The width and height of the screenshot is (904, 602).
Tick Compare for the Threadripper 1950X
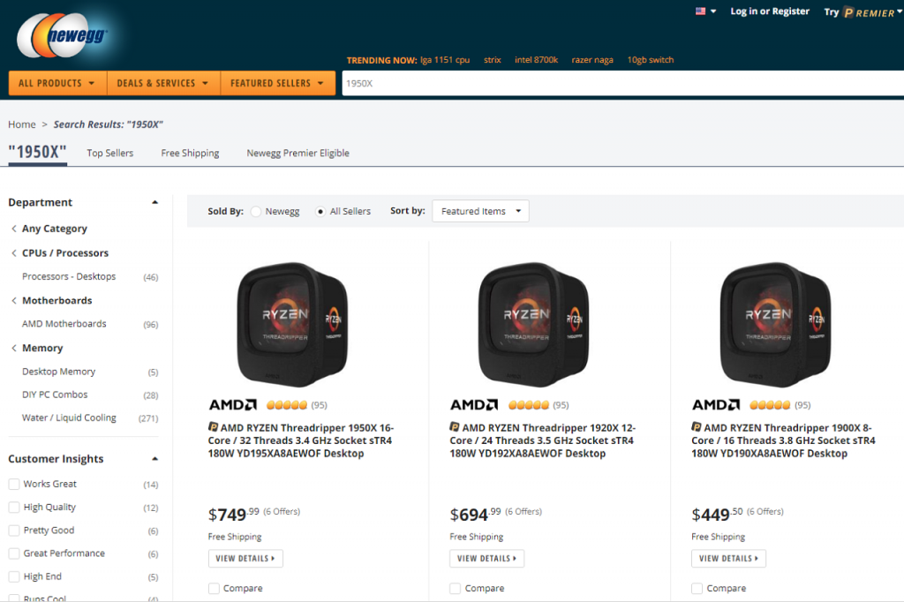[x=214, y=588]
